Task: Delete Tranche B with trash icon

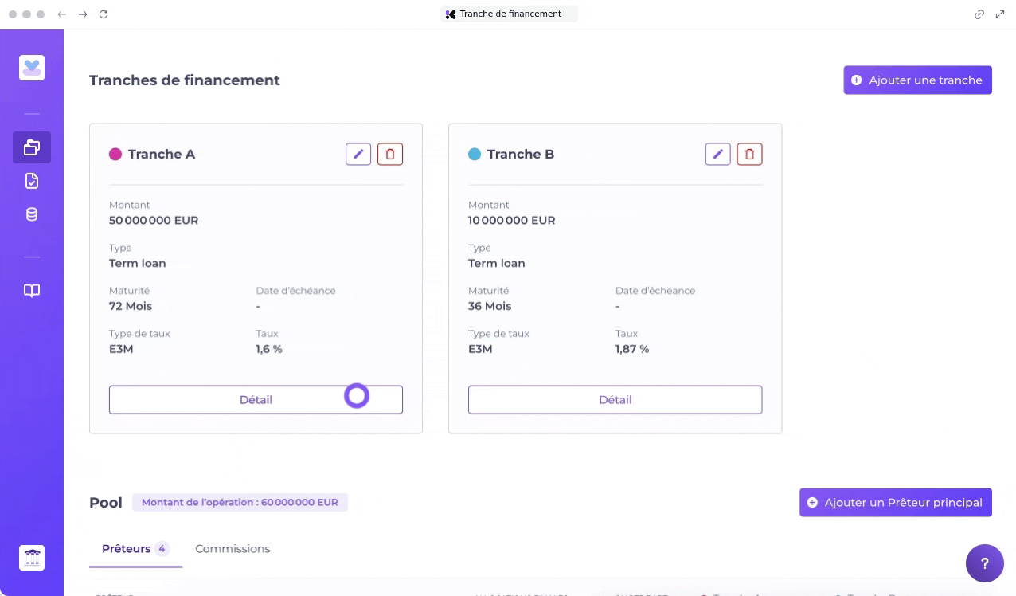Action: coord(749,154)
